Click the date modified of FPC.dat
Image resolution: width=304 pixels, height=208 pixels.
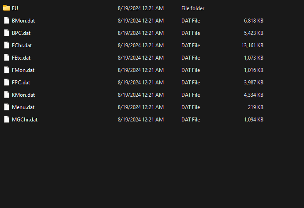pos(141,83)
